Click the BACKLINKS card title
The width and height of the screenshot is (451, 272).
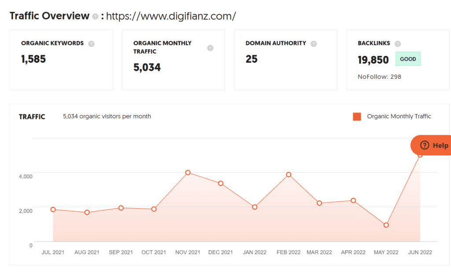(374, 44)
